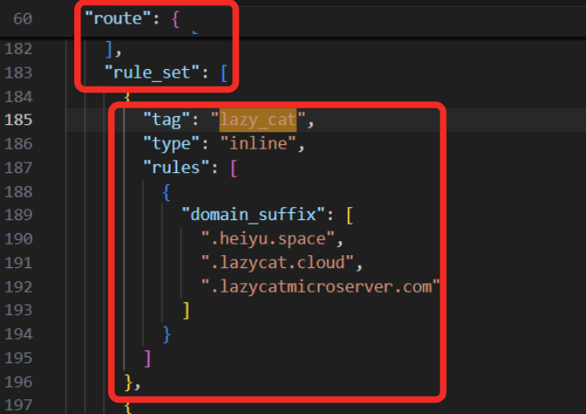Viewport: 586px width, 414px height.
Task: Click the "inline" string value
Action: coord(259,144)
